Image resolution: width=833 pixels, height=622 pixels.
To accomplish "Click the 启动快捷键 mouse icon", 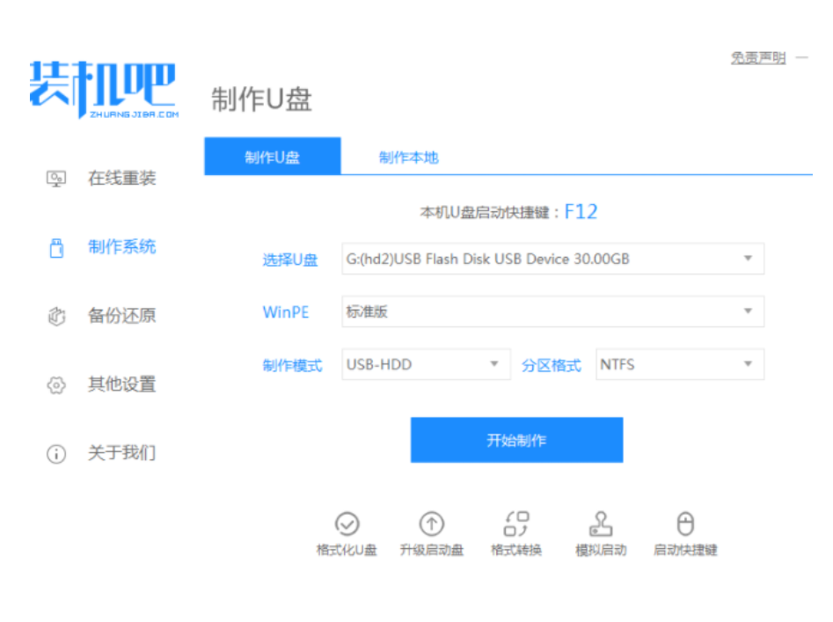I will (x=685, y=524).
